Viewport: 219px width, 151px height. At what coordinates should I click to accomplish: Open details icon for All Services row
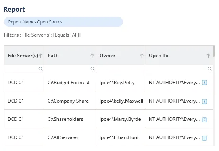point(204,138)
